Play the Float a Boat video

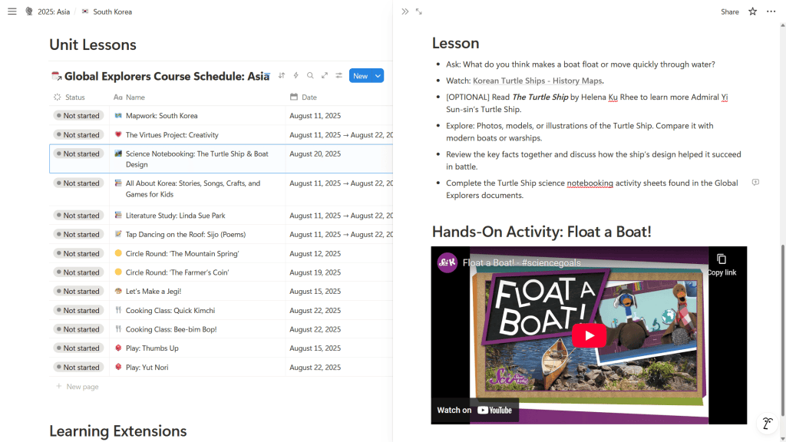click(589, 335)
